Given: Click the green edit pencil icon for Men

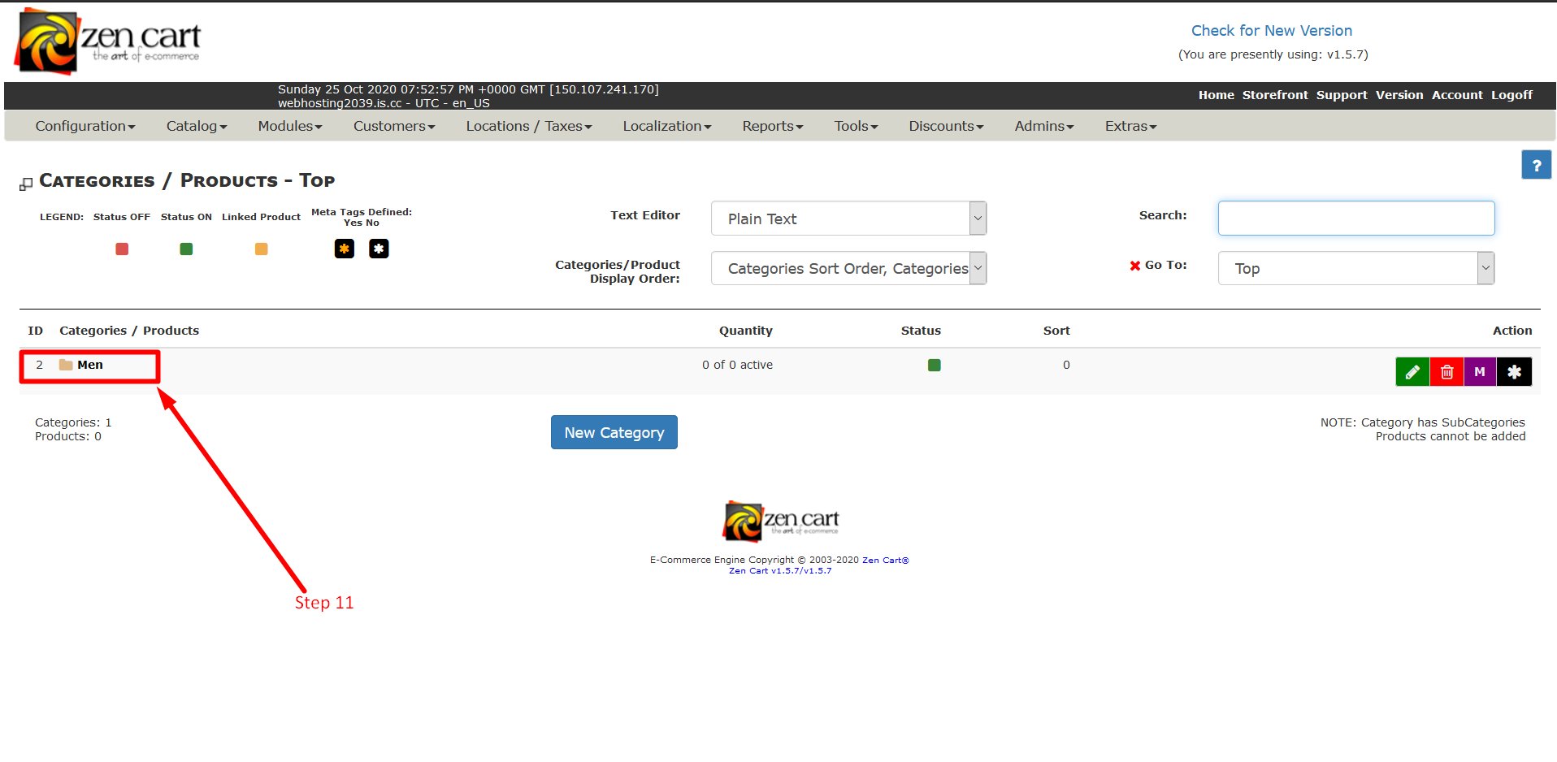Looking at the screenshot, I should pos(1412,372).
